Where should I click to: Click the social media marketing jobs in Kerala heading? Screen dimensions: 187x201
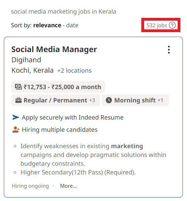coord(63,12)
